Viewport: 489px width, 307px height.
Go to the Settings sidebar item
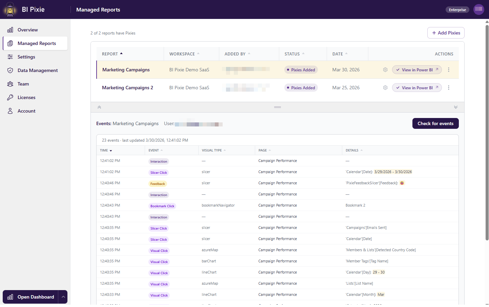pos(26,57)
